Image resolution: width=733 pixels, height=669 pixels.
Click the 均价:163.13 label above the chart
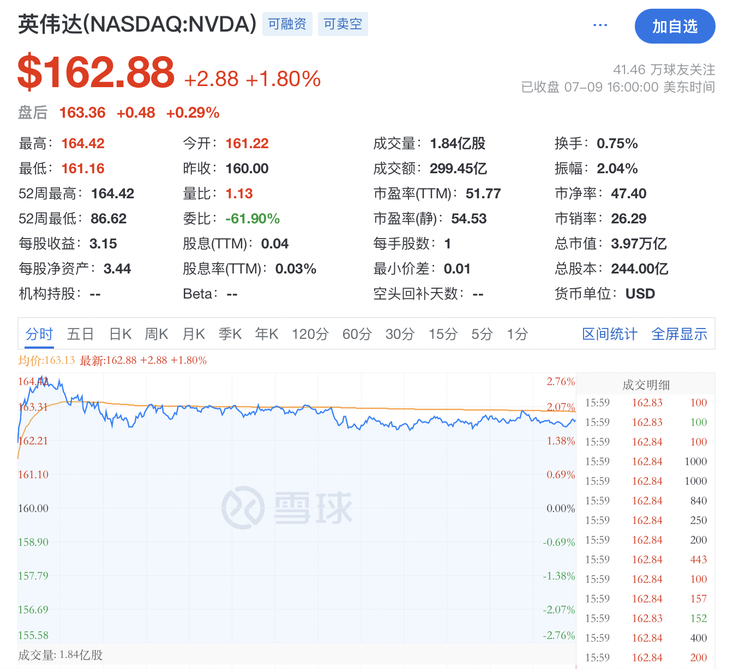click(46, 360)
